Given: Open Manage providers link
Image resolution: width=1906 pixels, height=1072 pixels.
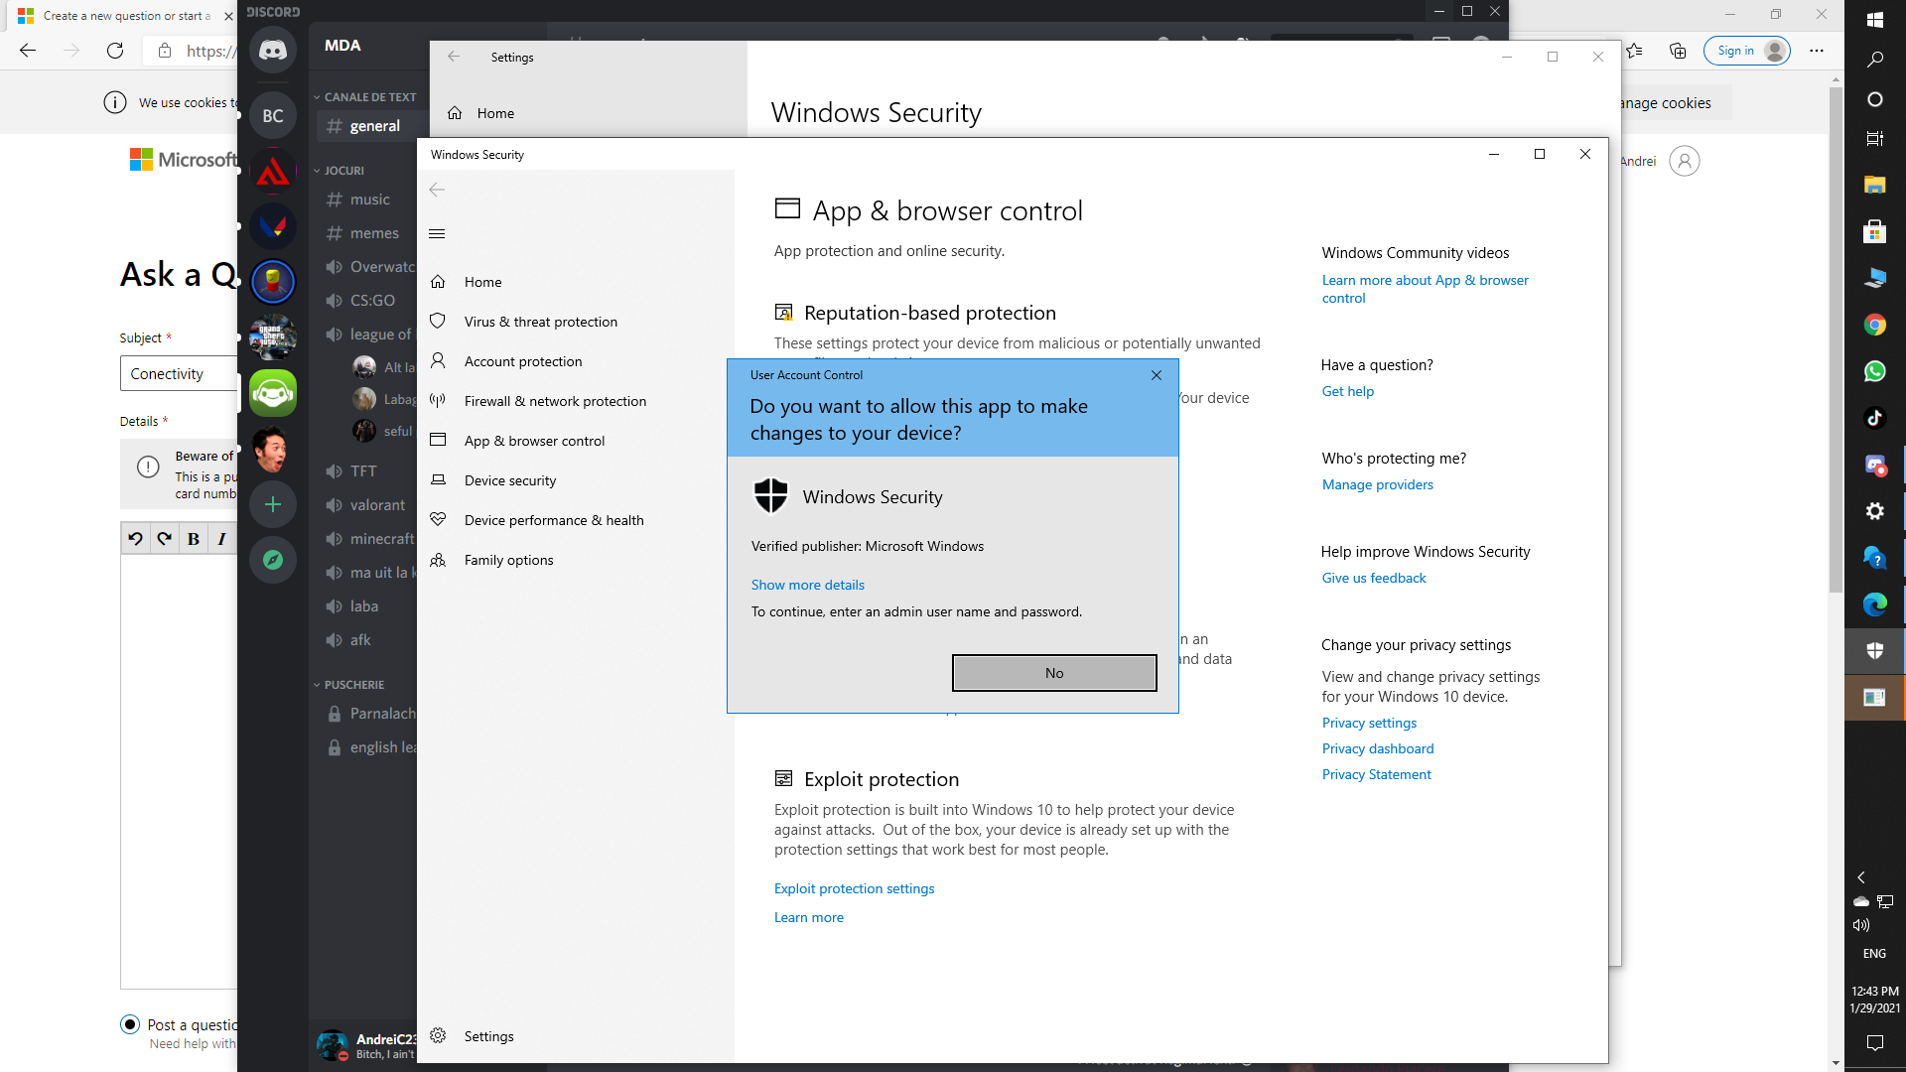Looking at the screenshot, I should point(1377,484).
